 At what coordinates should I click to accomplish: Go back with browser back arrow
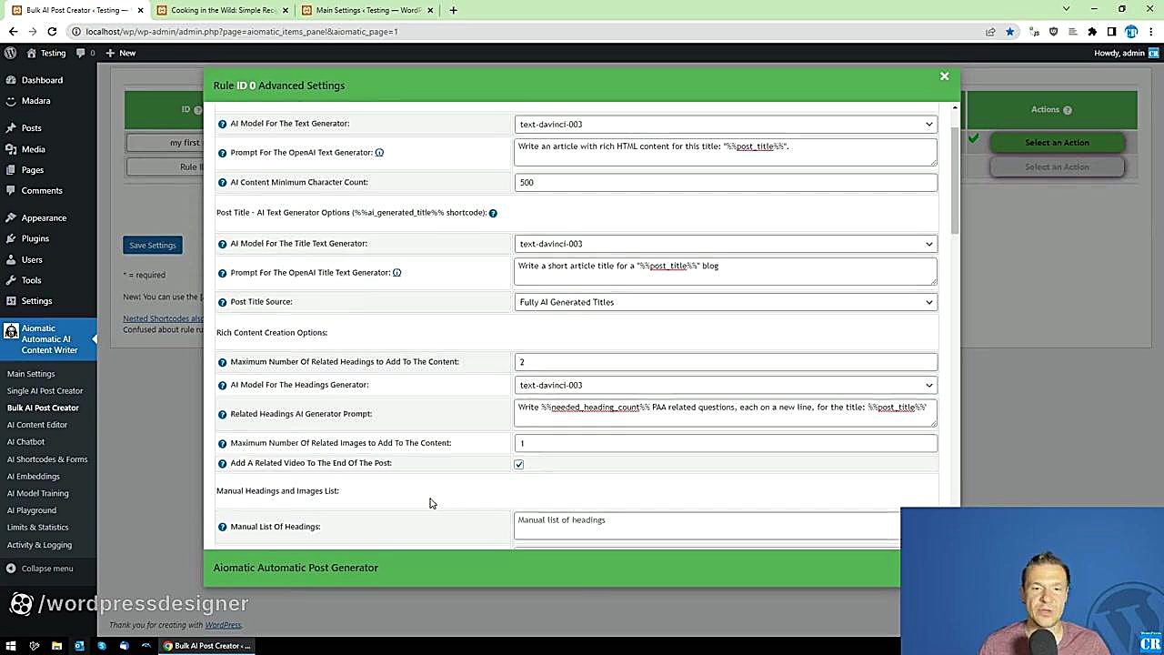point(13,32)
